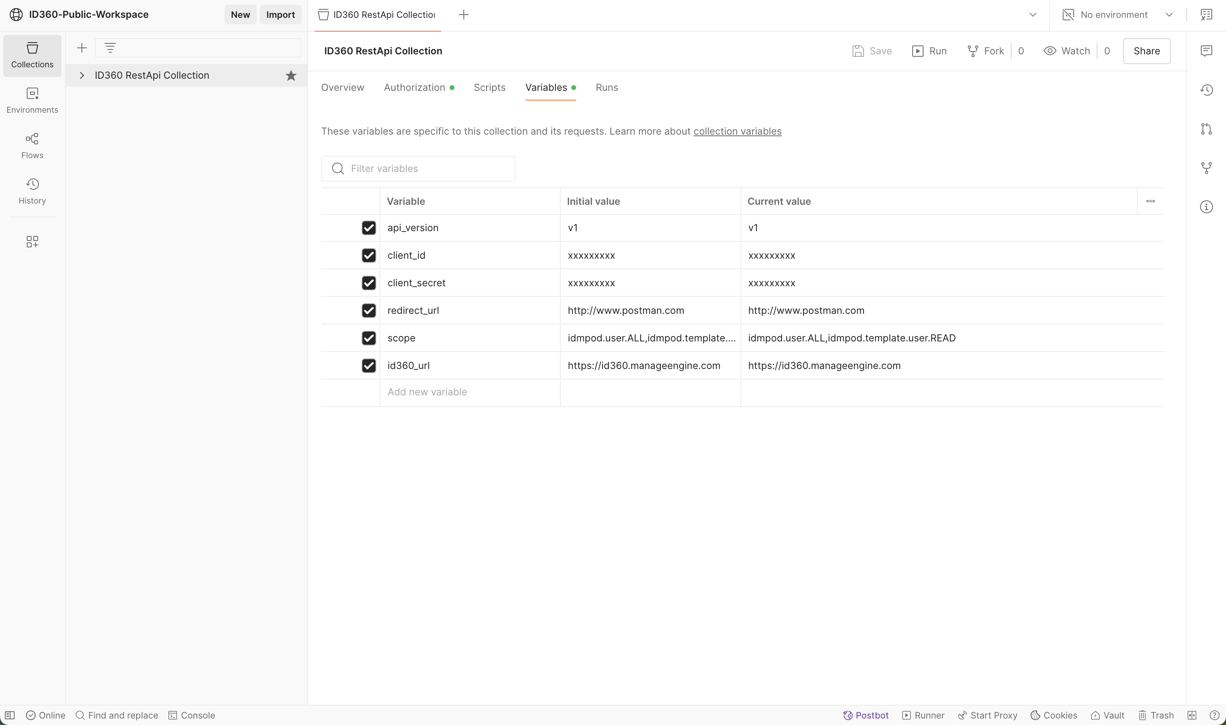
Task: Toggle the sidebar icon in status bar
Action: tap(10, 715)
